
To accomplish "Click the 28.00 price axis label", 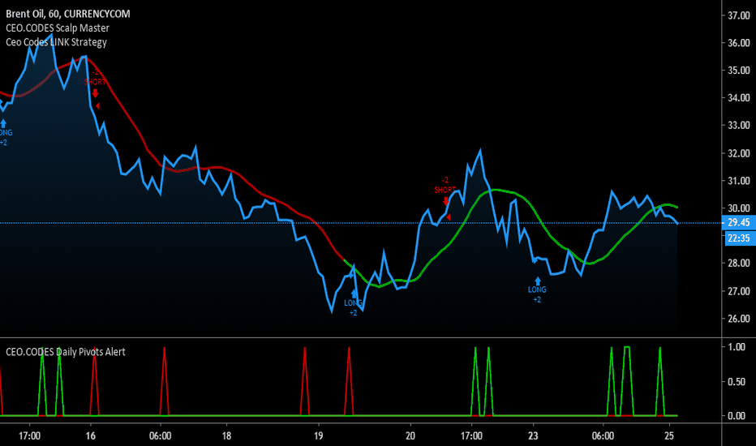I will (x=739, y=264).
